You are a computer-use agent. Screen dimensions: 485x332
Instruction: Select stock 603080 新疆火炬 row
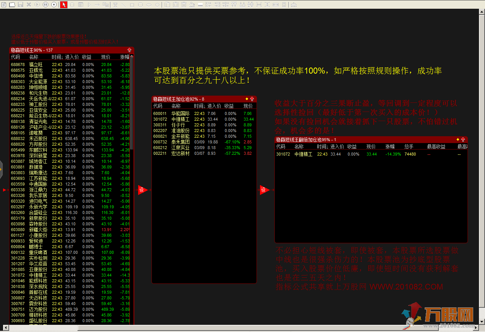click(69, 230)
